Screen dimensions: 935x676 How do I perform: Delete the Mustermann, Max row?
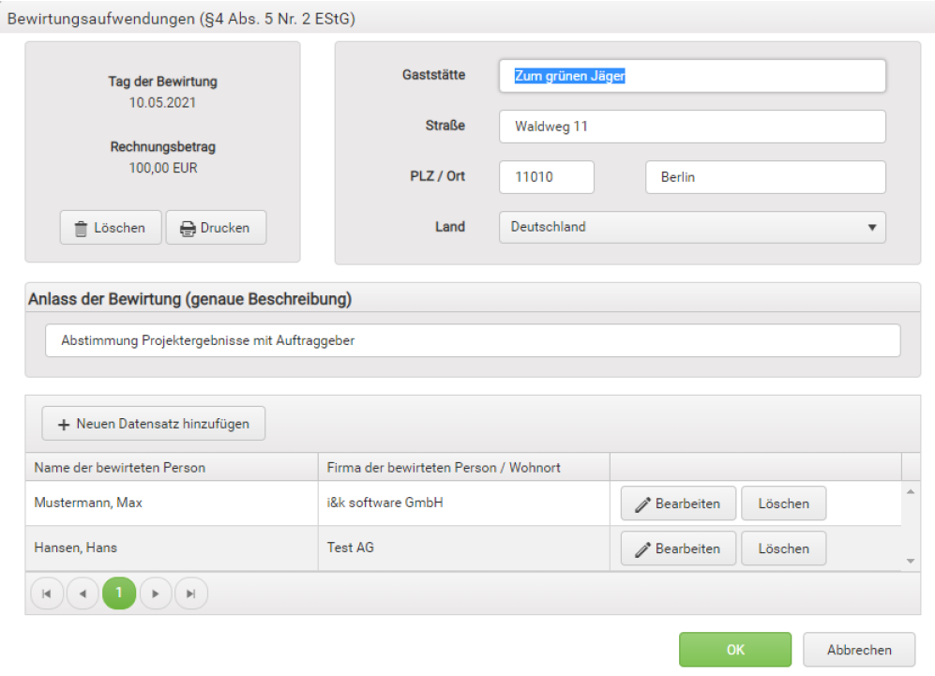[x=783, y=503]
